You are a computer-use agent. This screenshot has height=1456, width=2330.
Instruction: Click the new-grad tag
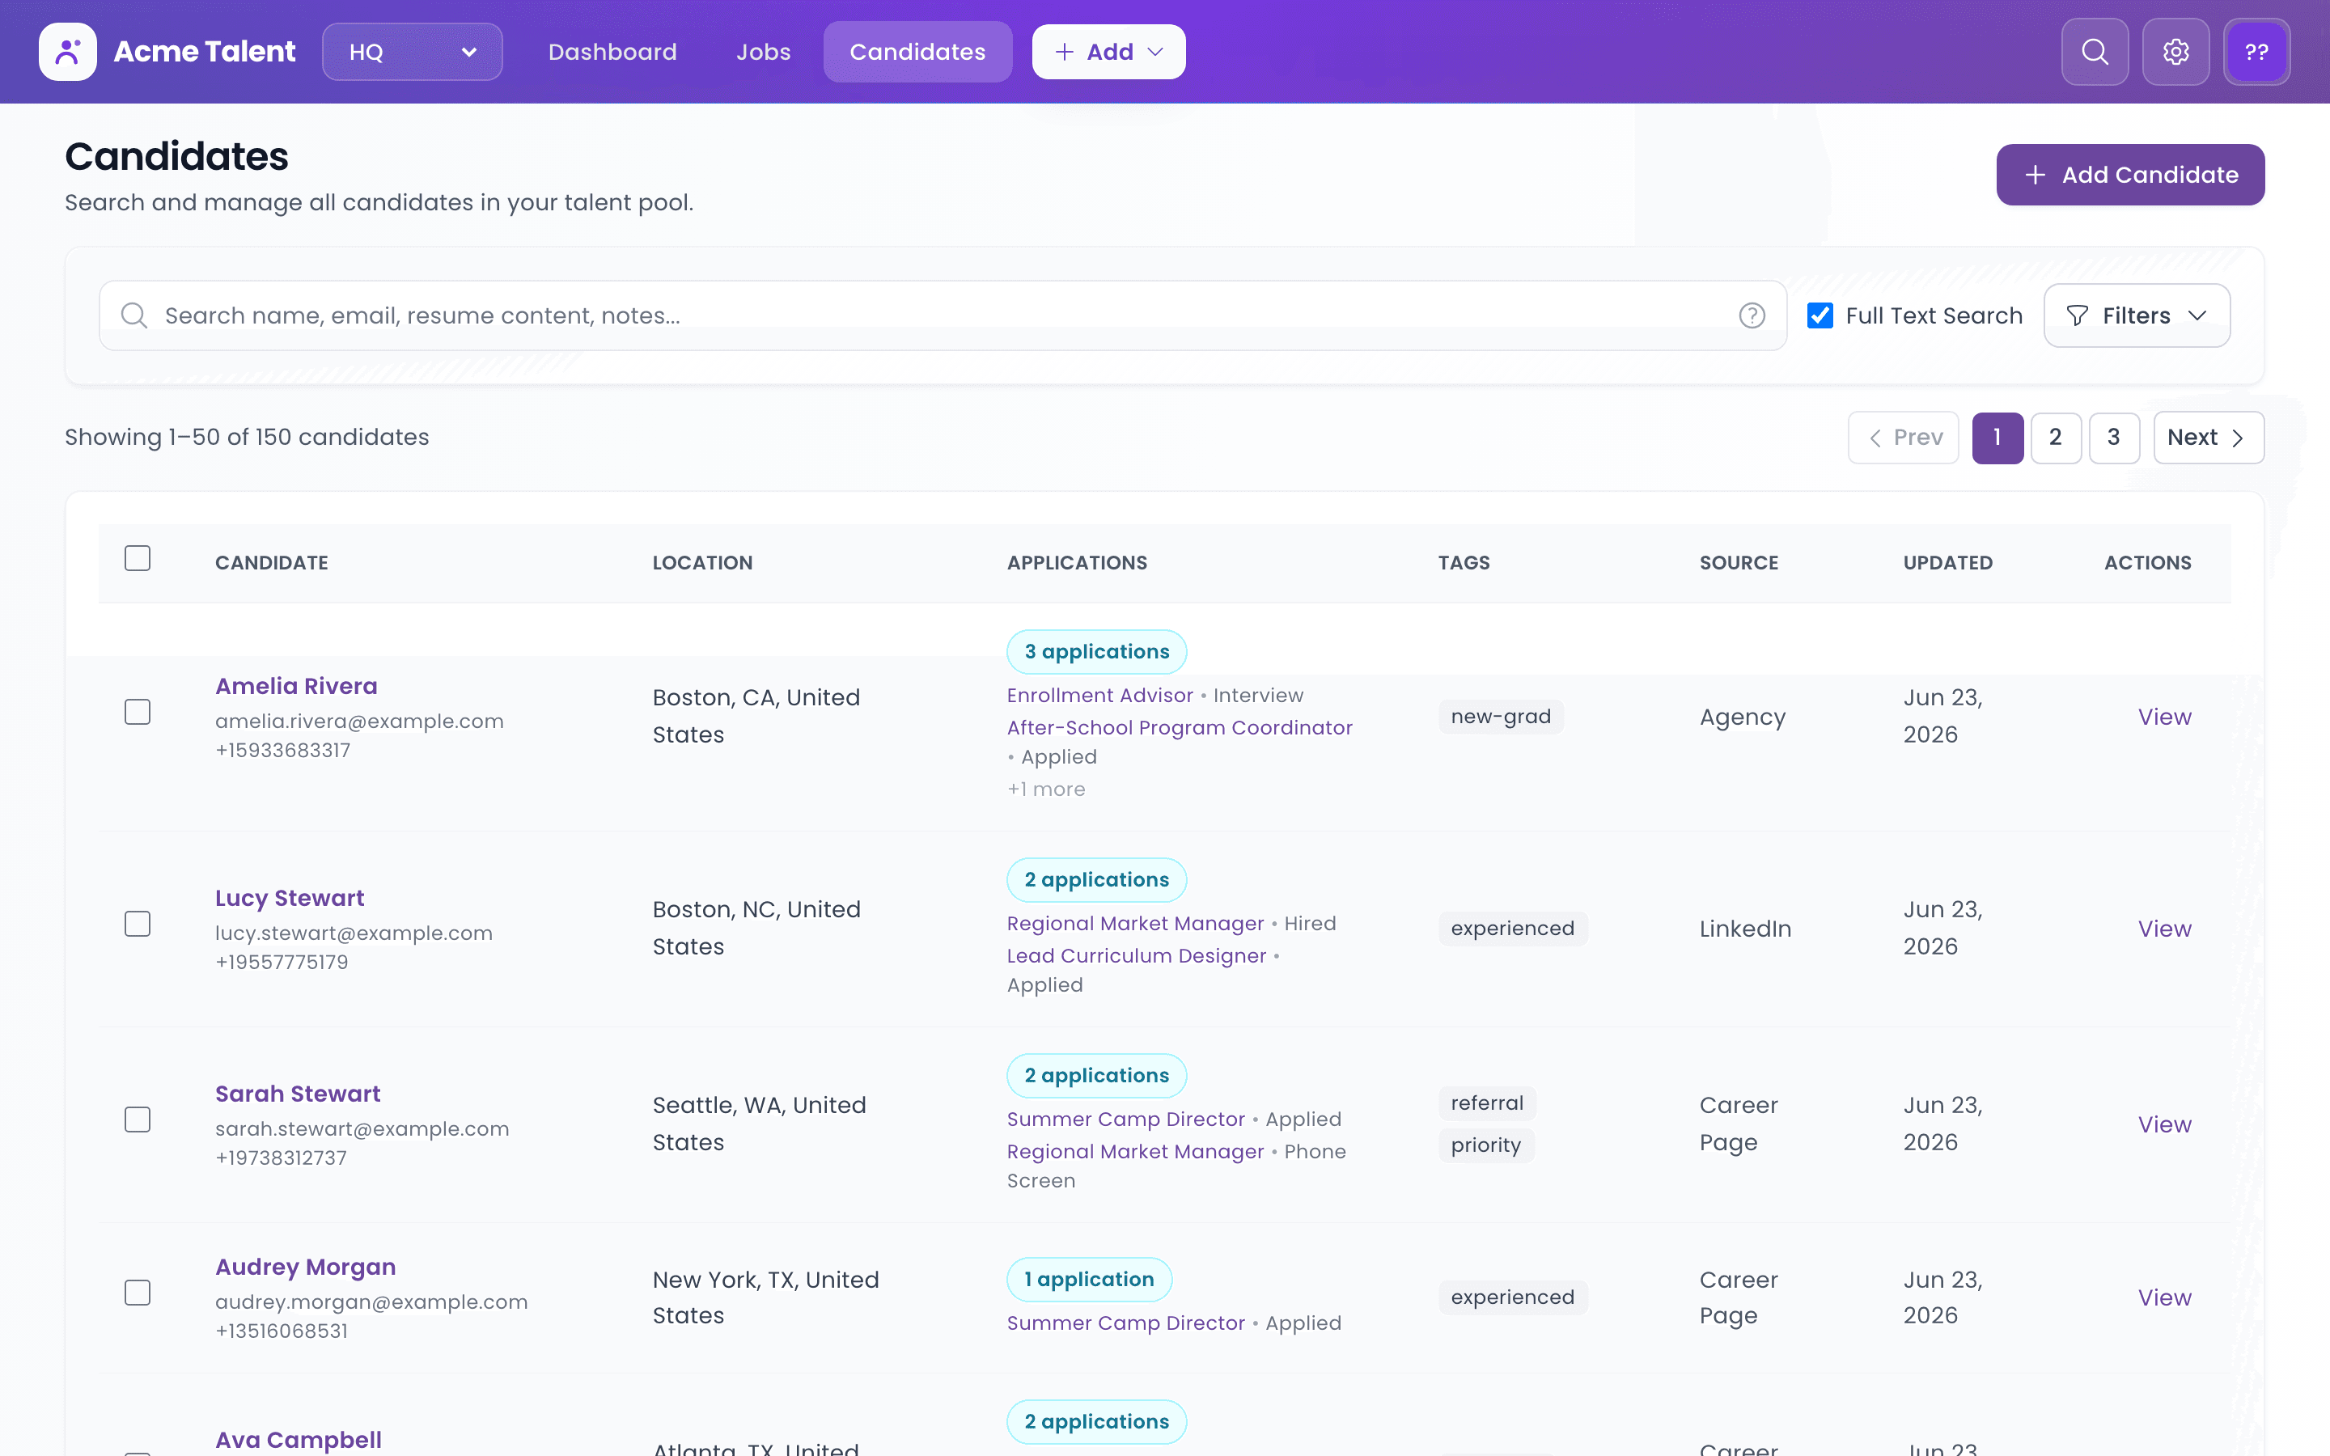pyautogui.click(x=1501, y=717)
